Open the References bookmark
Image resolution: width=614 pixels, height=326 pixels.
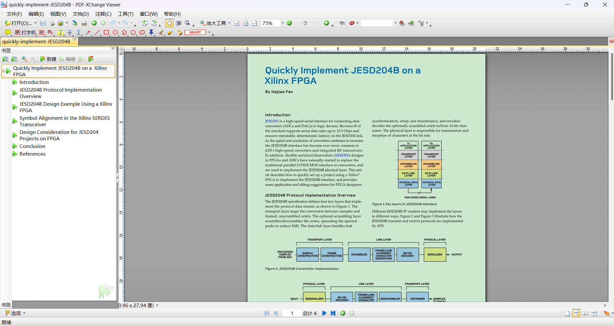pos(32,154)
